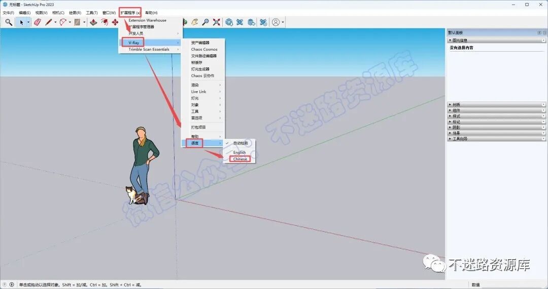This screenshot has width=548, height=289.
Task: Click the info icon in status bar
Action: tap(12, 284)
